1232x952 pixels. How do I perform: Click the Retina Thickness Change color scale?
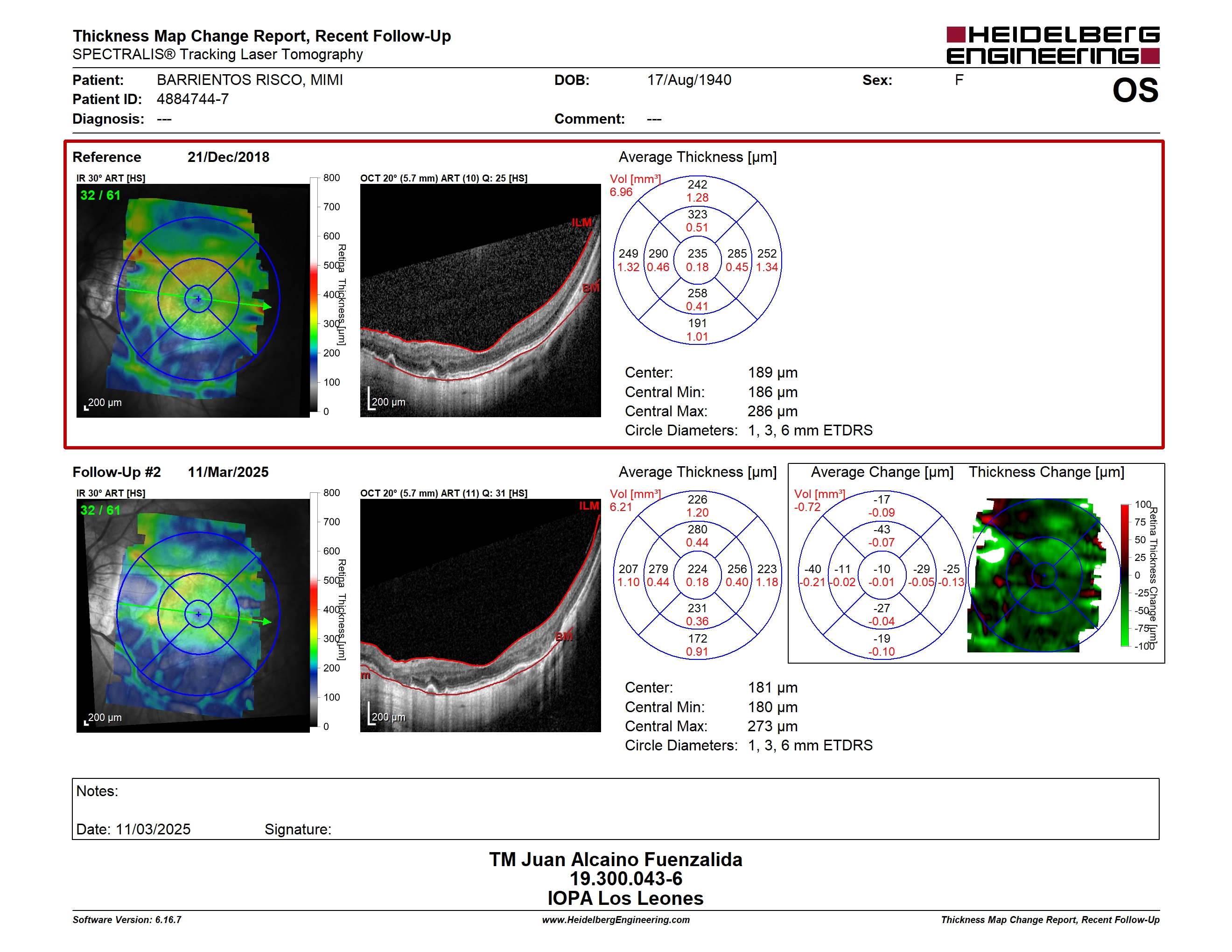click(1125, 575)
